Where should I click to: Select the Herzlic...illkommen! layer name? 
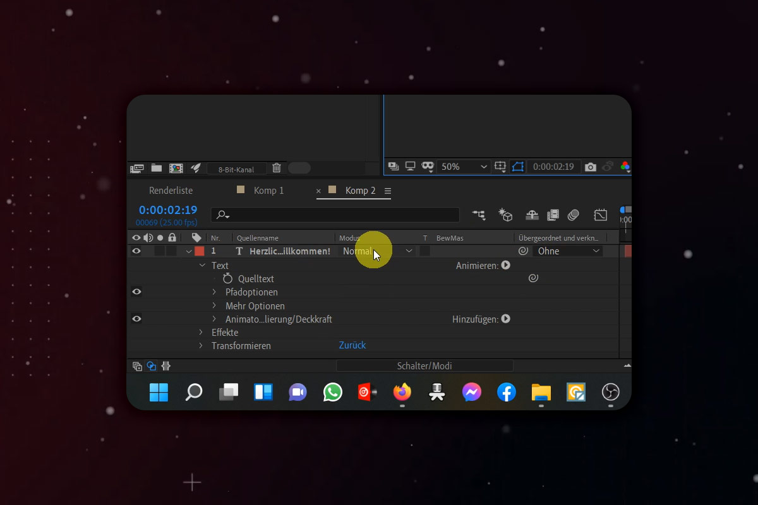click(290, 251)
